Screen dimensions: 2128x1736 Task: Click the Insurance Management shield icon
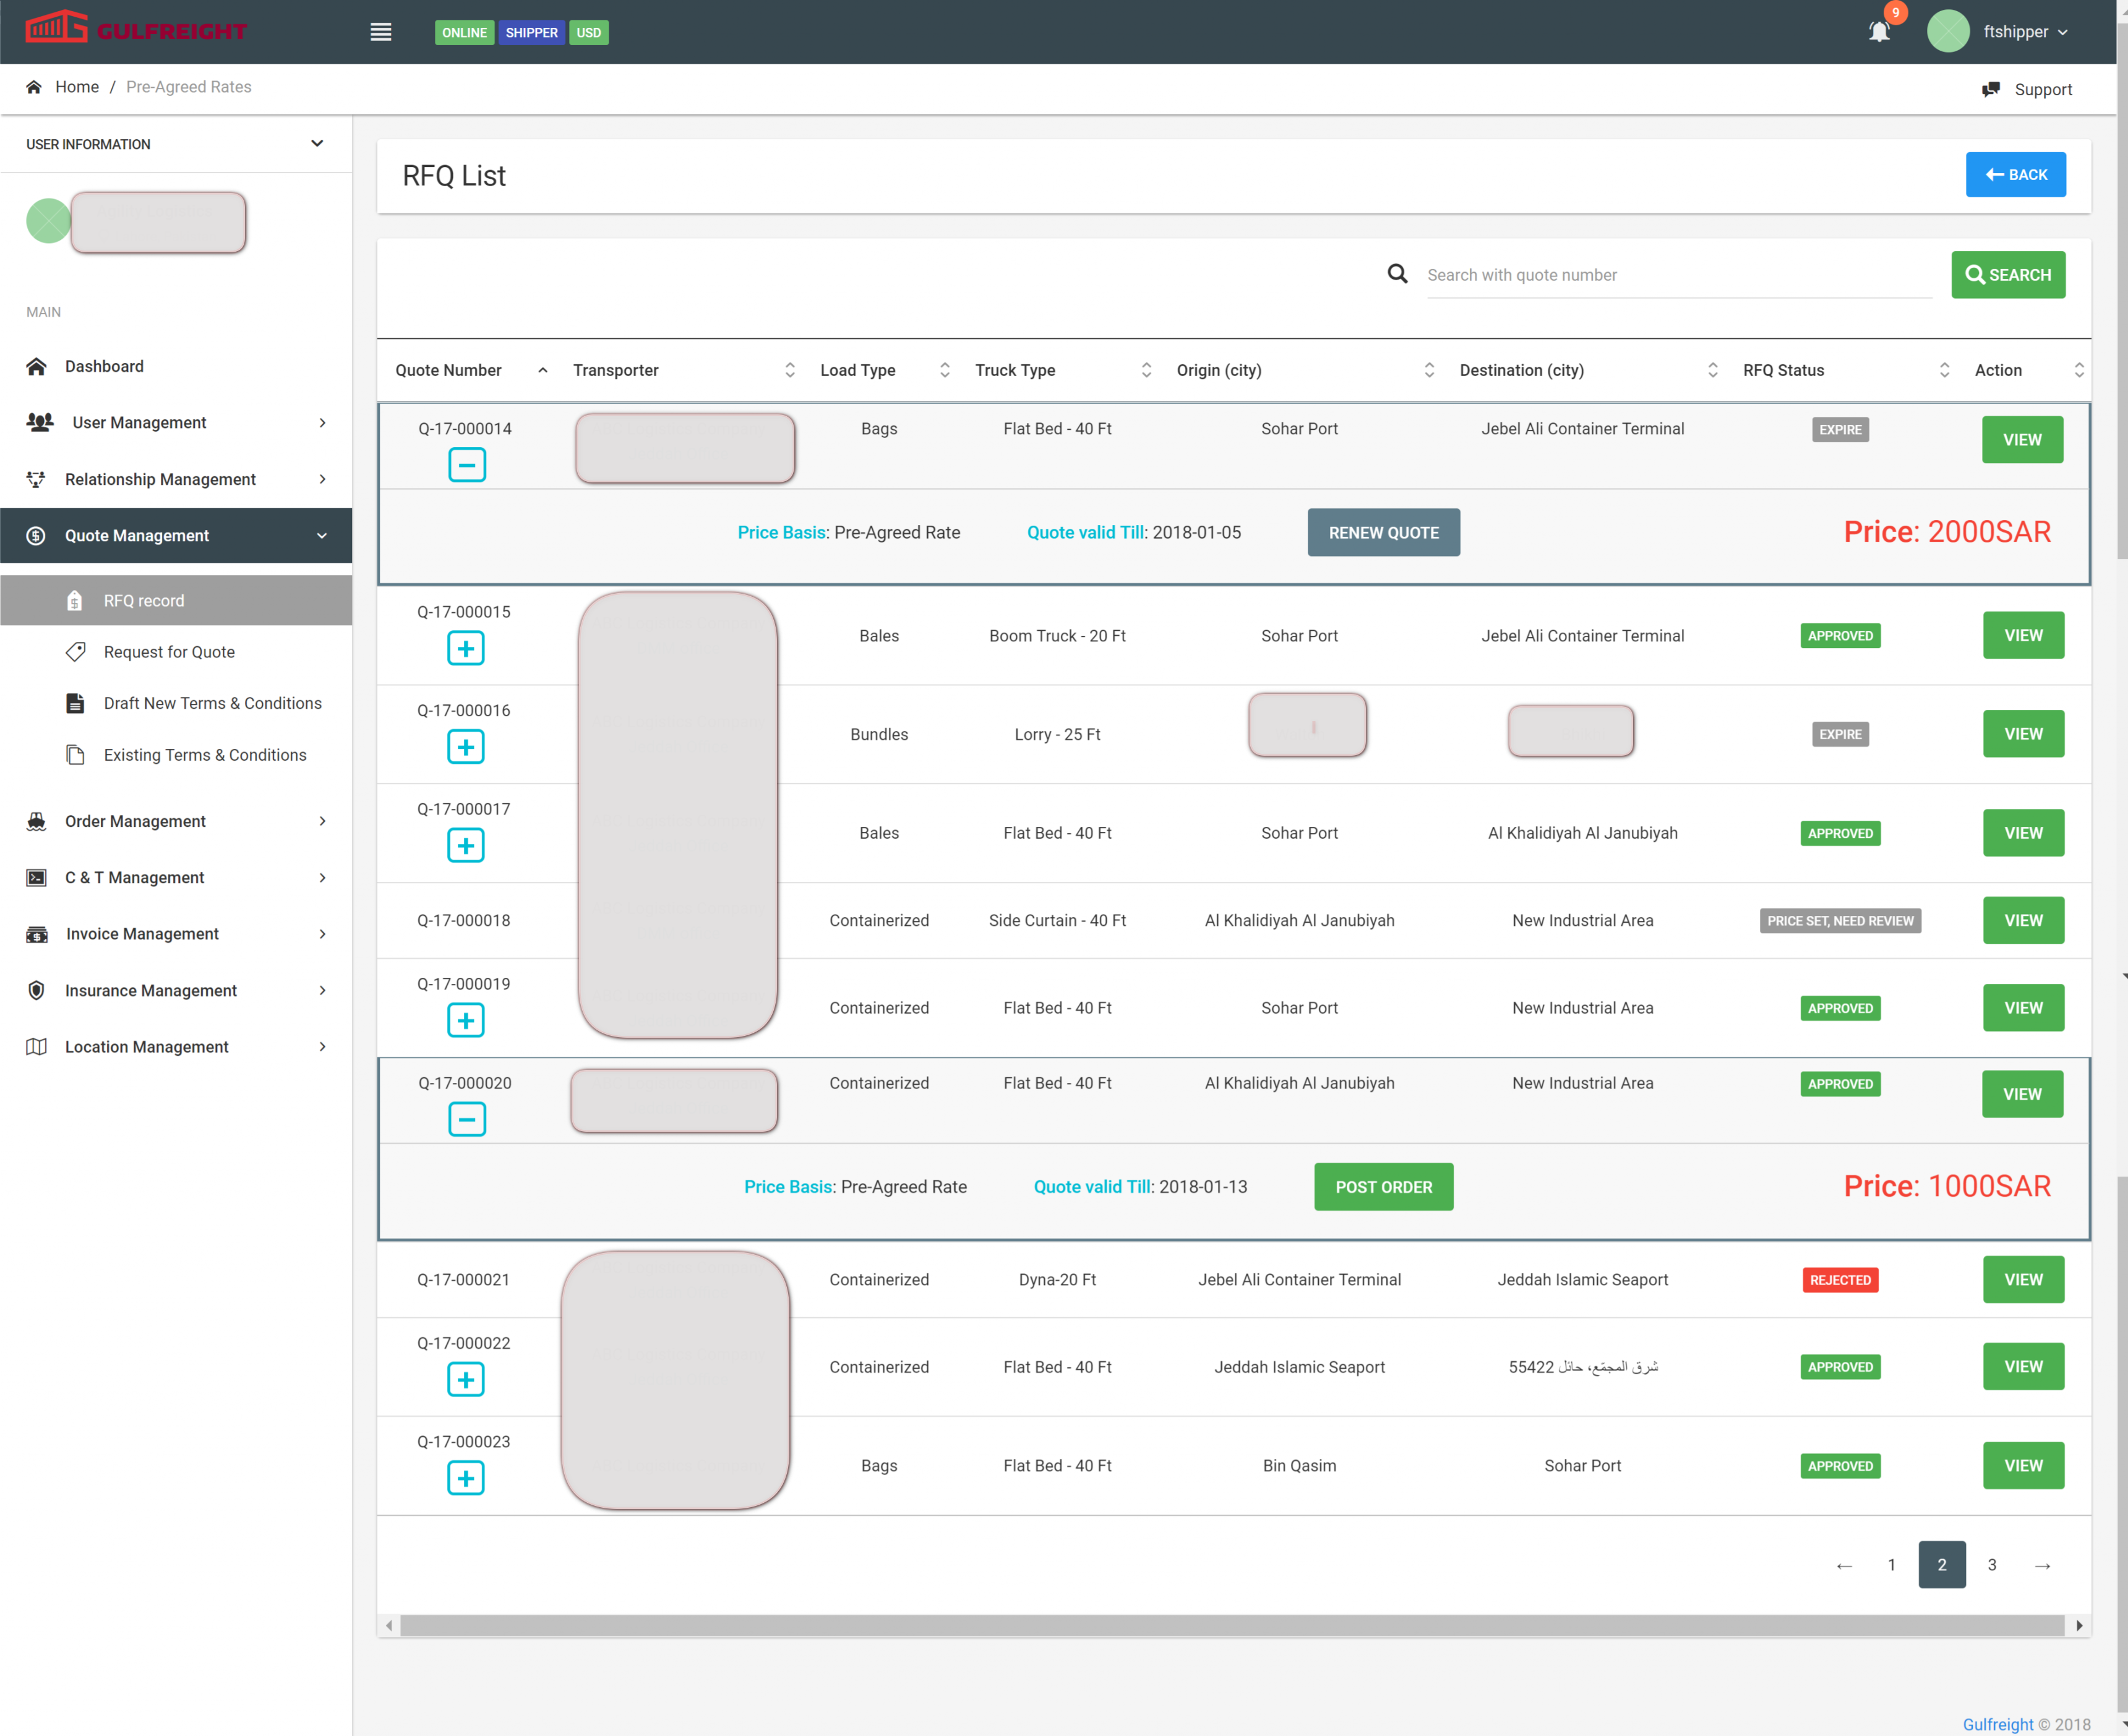tap(37, 990)
